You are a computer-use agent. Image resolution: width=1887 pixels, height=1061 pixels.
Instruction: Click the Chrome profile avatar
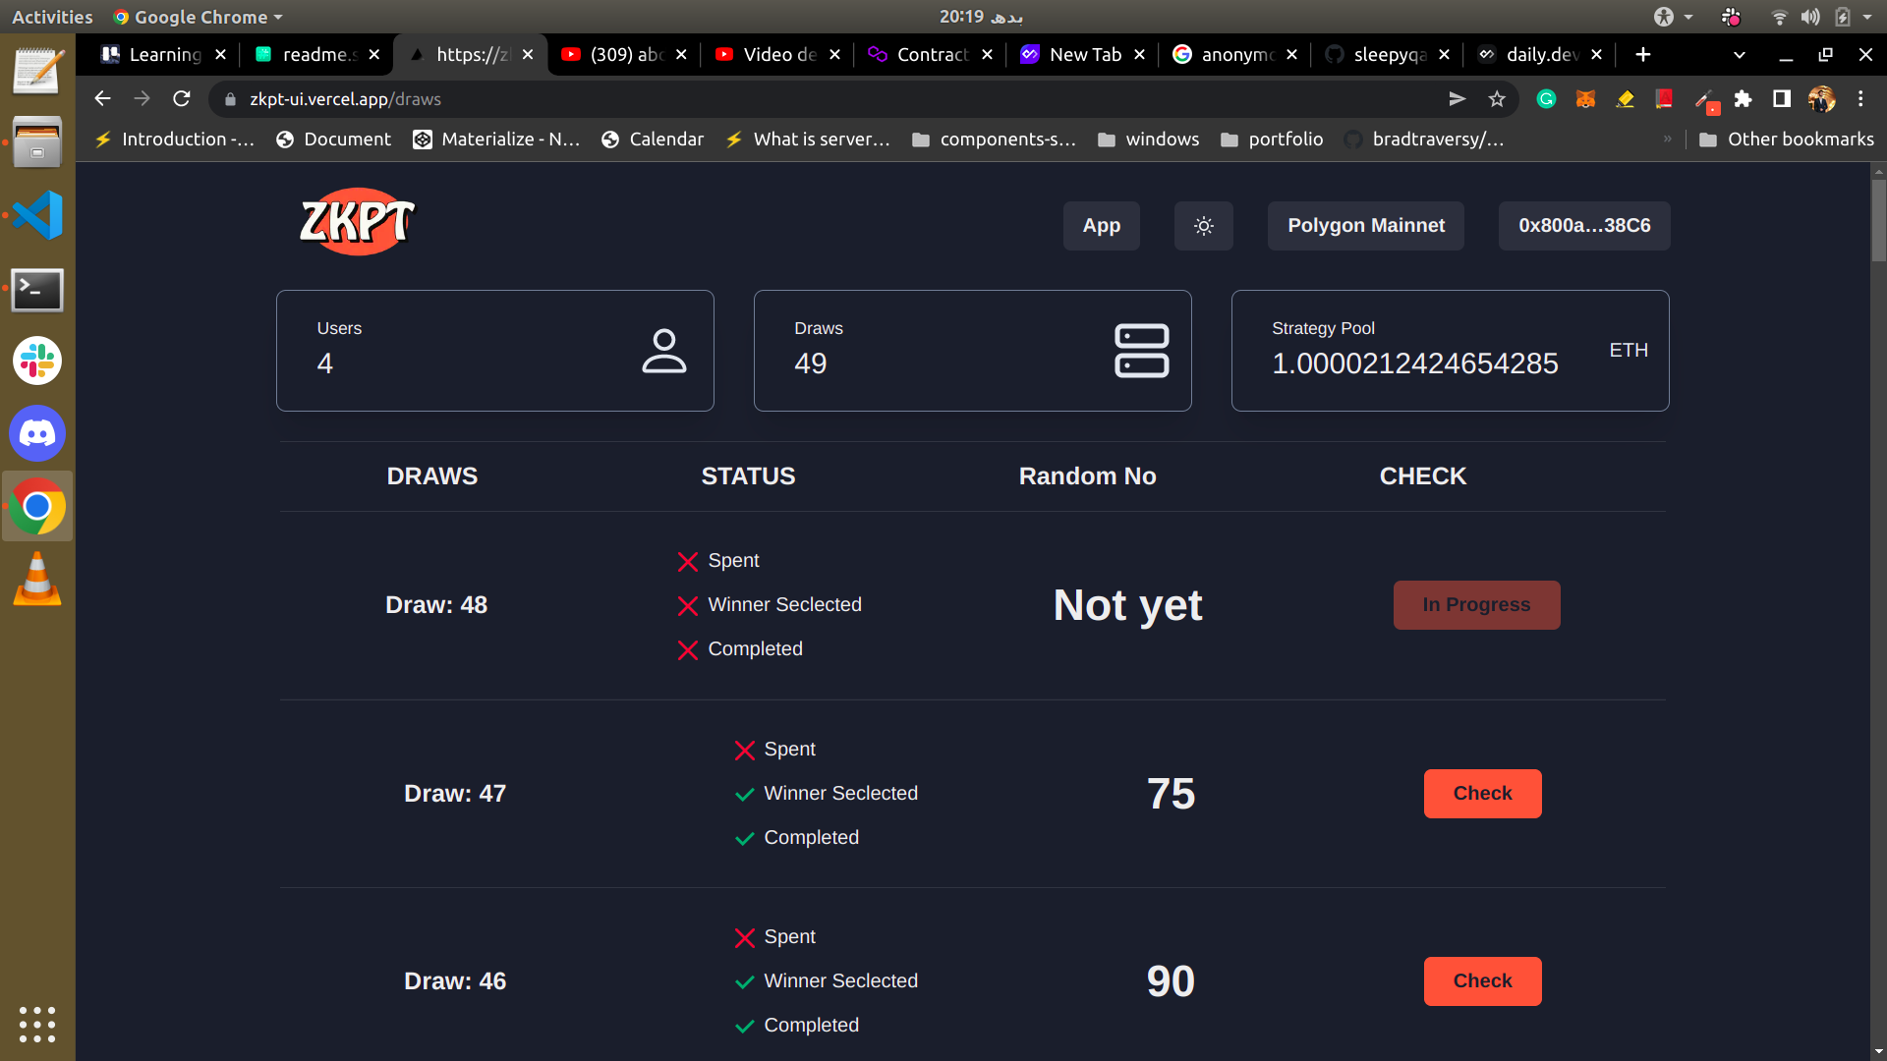(x=1823, y=99)
